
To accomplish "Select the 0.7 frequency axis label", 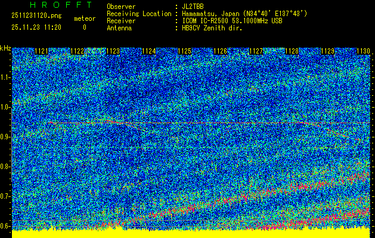I will tap(5, 196).
